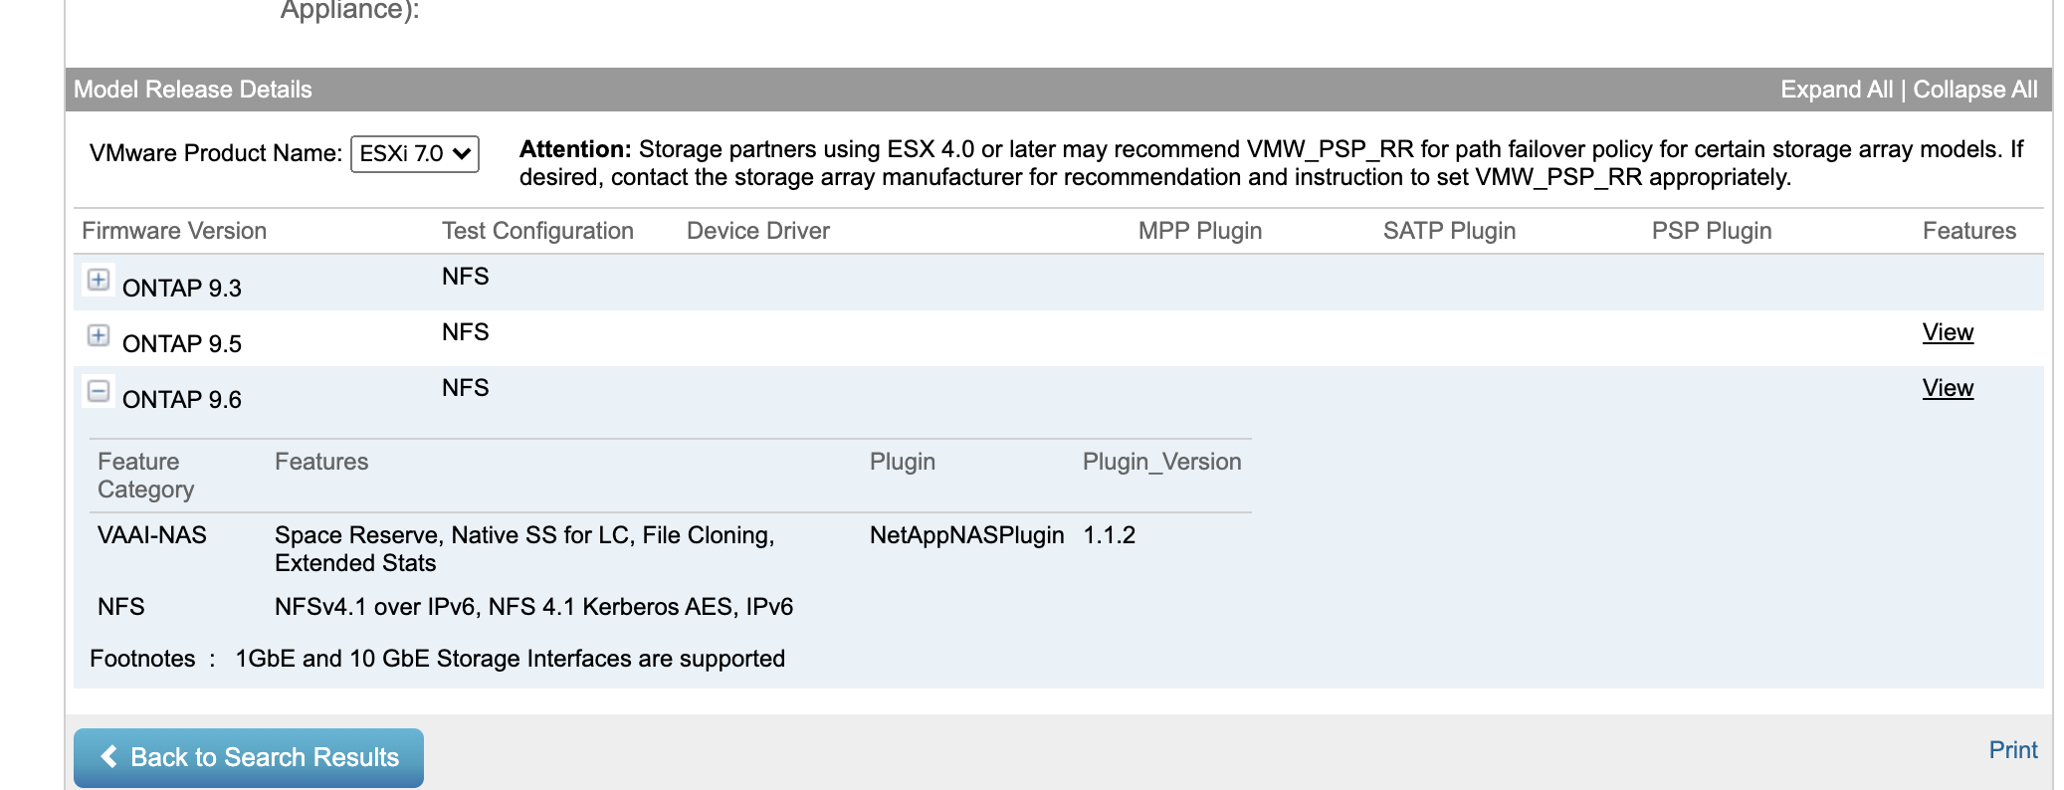Click the Firmware Version column header
This screenshot has height=790, width=2064.
pos(174,231)
